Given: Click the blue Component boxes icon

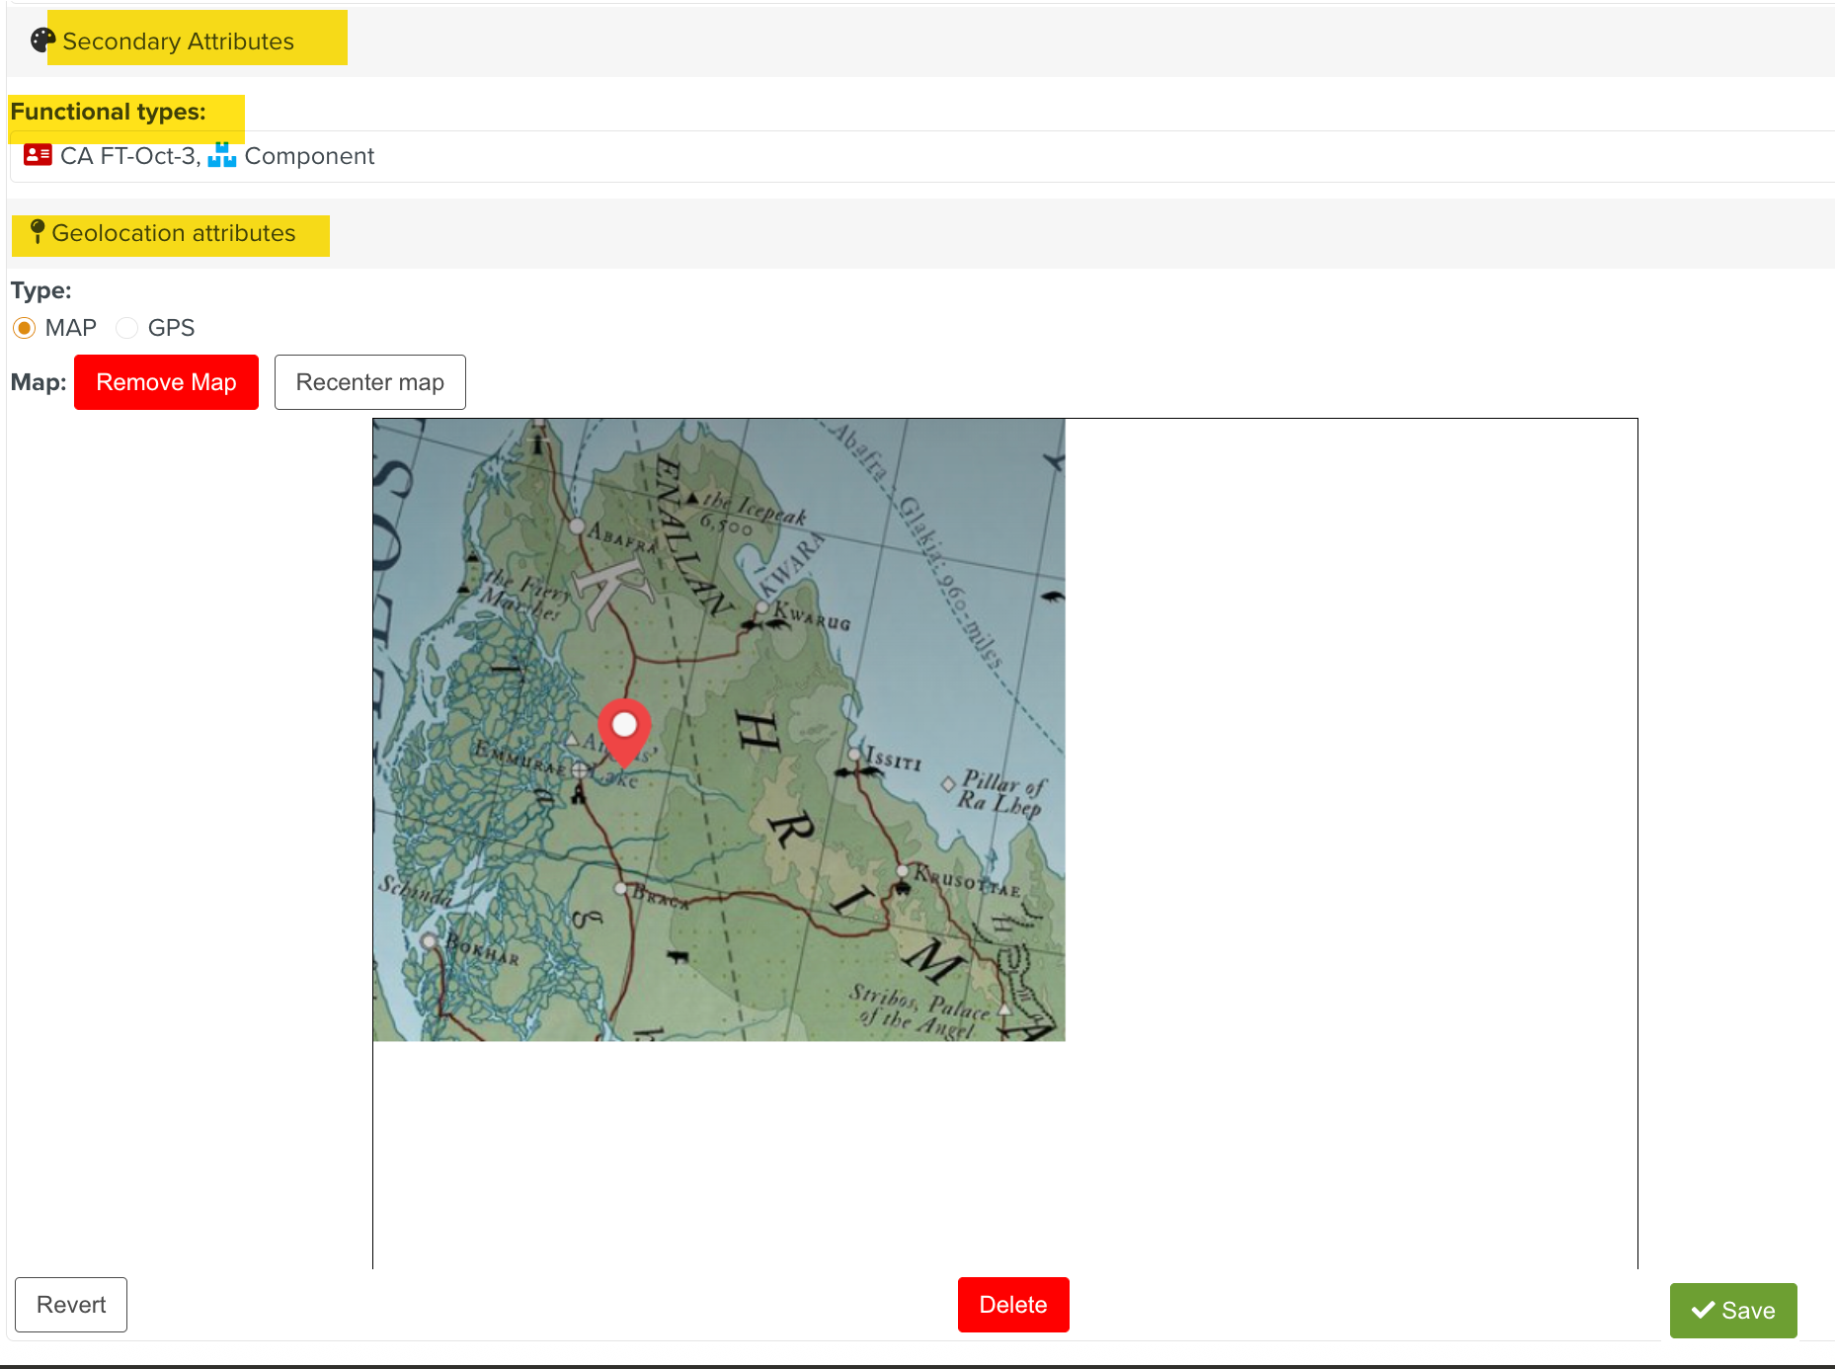Looking at the screenshot, I should pos(222,155).
